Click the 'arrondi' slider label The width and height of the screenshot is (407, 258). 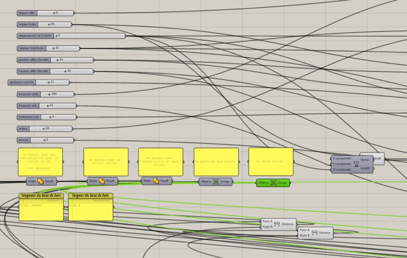(x=24, y=140)
